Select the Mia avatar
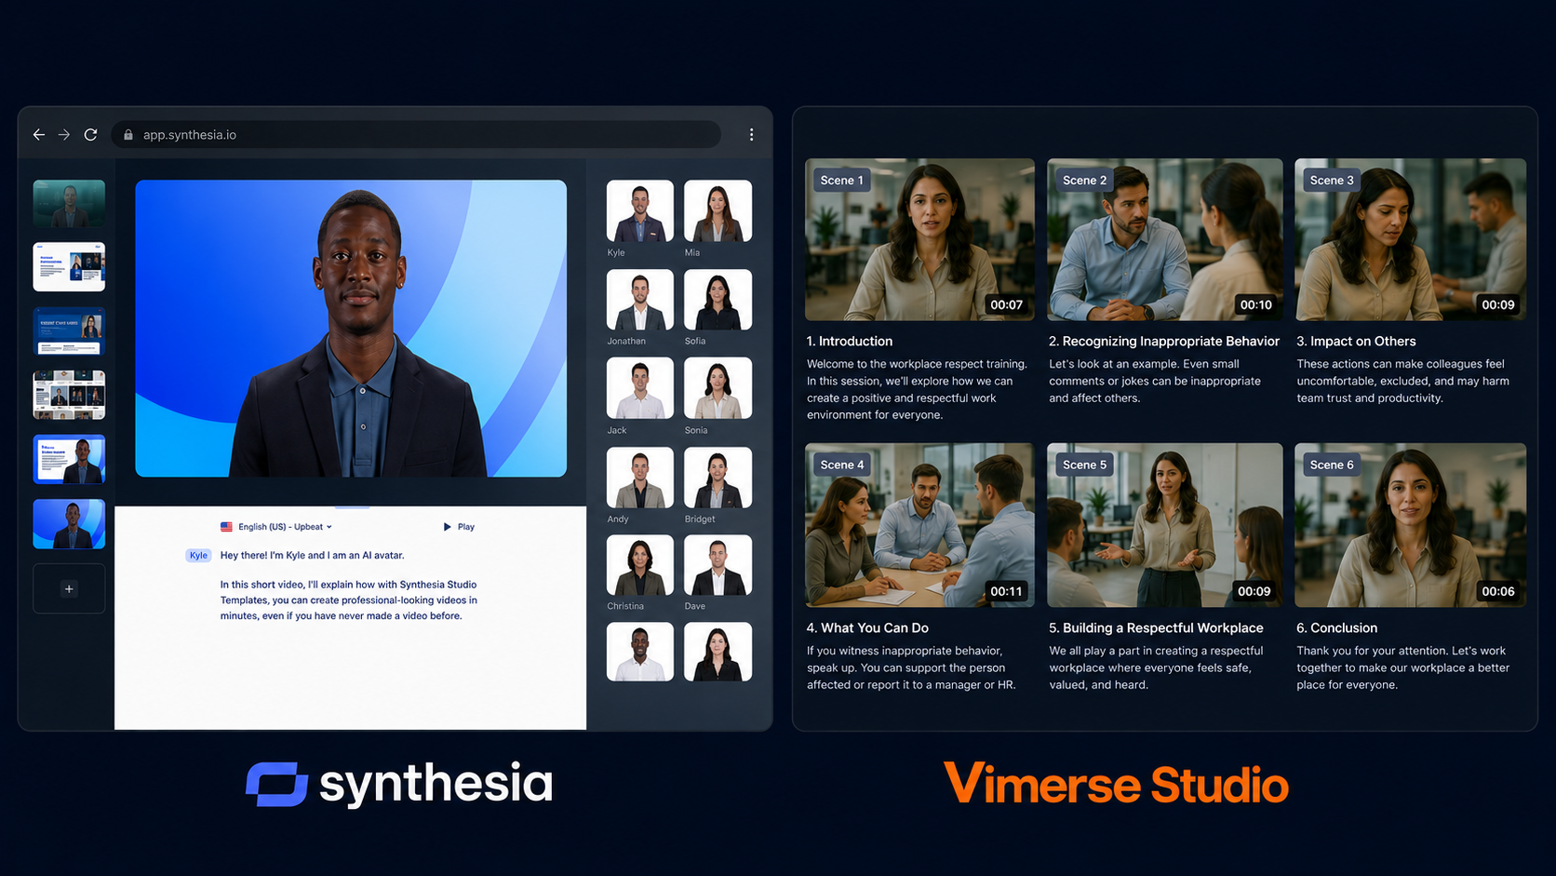 click(x=718, y=211)
